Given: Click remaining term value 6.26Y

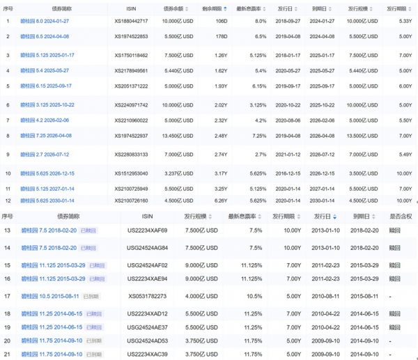Looking at the screenshot, I should coord(221,201).
